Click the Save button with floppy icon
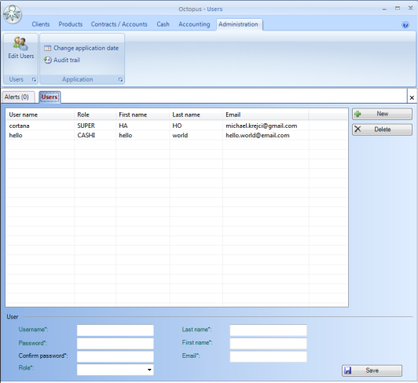Screen dimensions: 418x383 pos(372,370)
